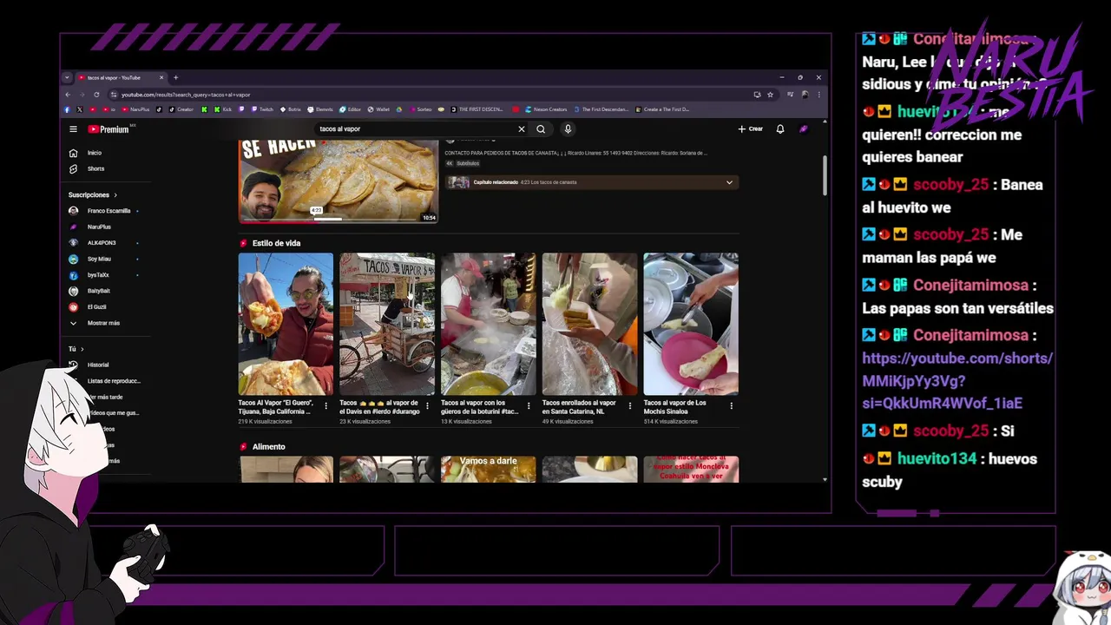
Task: Open options for Los Mochis Sinaloa short
Action: coord(732,405)
